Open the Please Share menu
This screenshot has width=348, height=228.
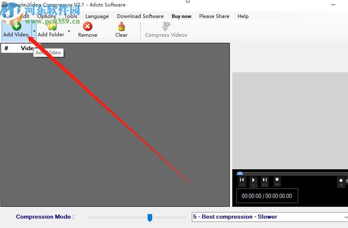click(214, 16)
